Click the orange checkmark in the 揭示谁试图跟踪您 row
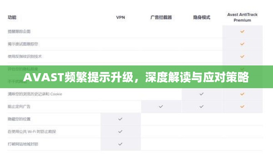The width and height of the screenshot is (273, 154). coord(242,44)
